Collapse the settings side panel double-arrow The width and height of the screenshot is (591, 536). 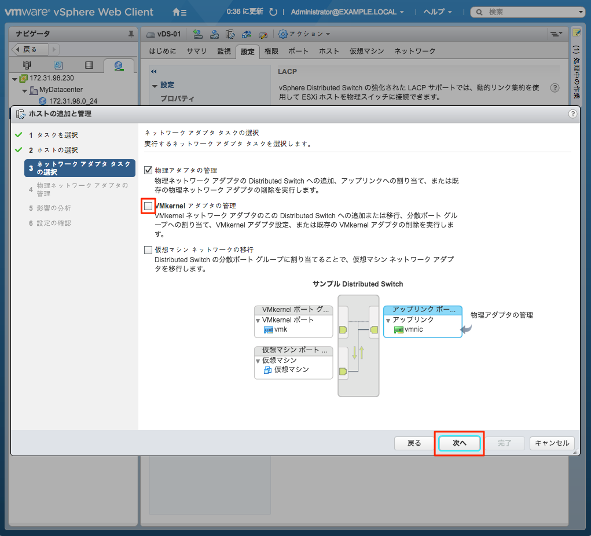[154, 71]
